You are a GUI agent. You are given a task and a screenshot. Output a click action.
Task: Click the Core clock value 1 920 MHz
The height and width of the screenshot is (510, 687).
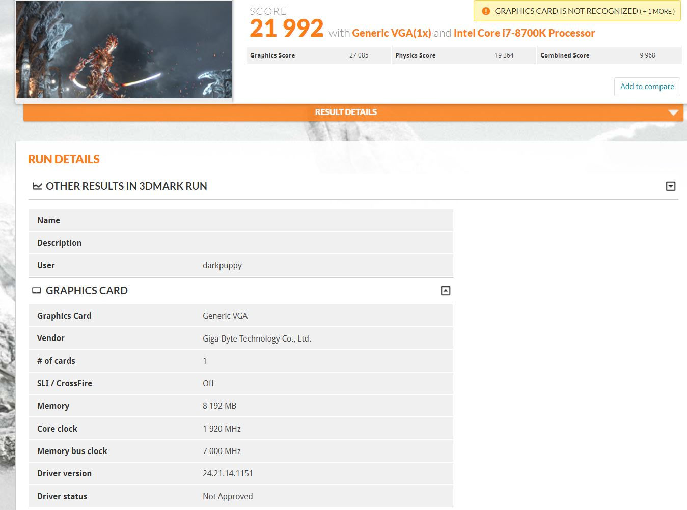(222, 429)
